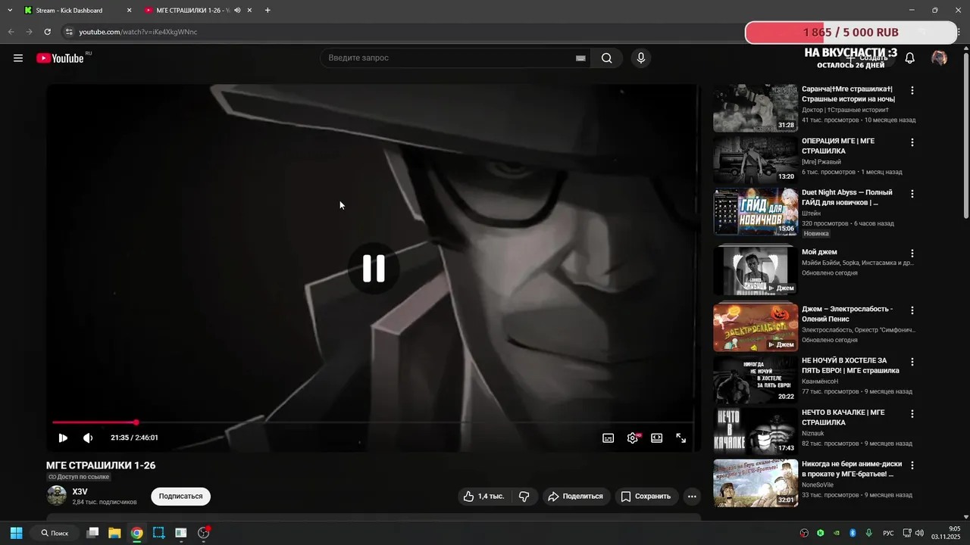
Task: Click the progress bar scrubber handle
Action: tap(136, 422)
